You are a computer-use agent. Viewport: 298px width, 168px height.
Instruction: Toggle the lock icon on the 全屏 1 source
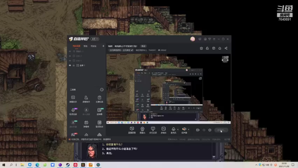(x=74, y=65)
